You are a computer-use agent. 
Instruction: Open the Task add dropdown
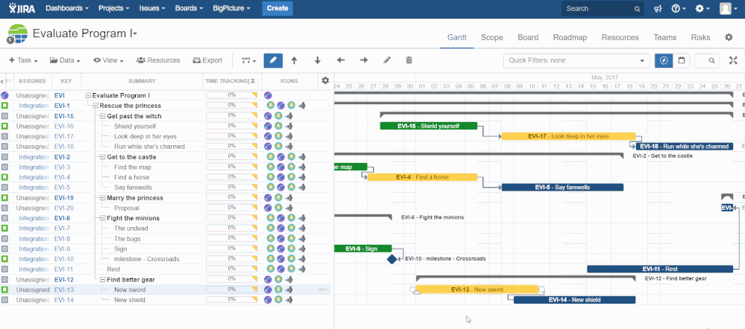(x=23, y=60)
